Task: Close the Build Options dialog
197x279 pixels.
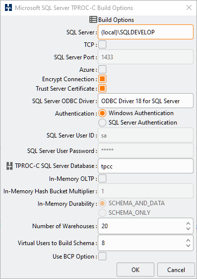Action: pyautogui.click(x=189, y=7)
